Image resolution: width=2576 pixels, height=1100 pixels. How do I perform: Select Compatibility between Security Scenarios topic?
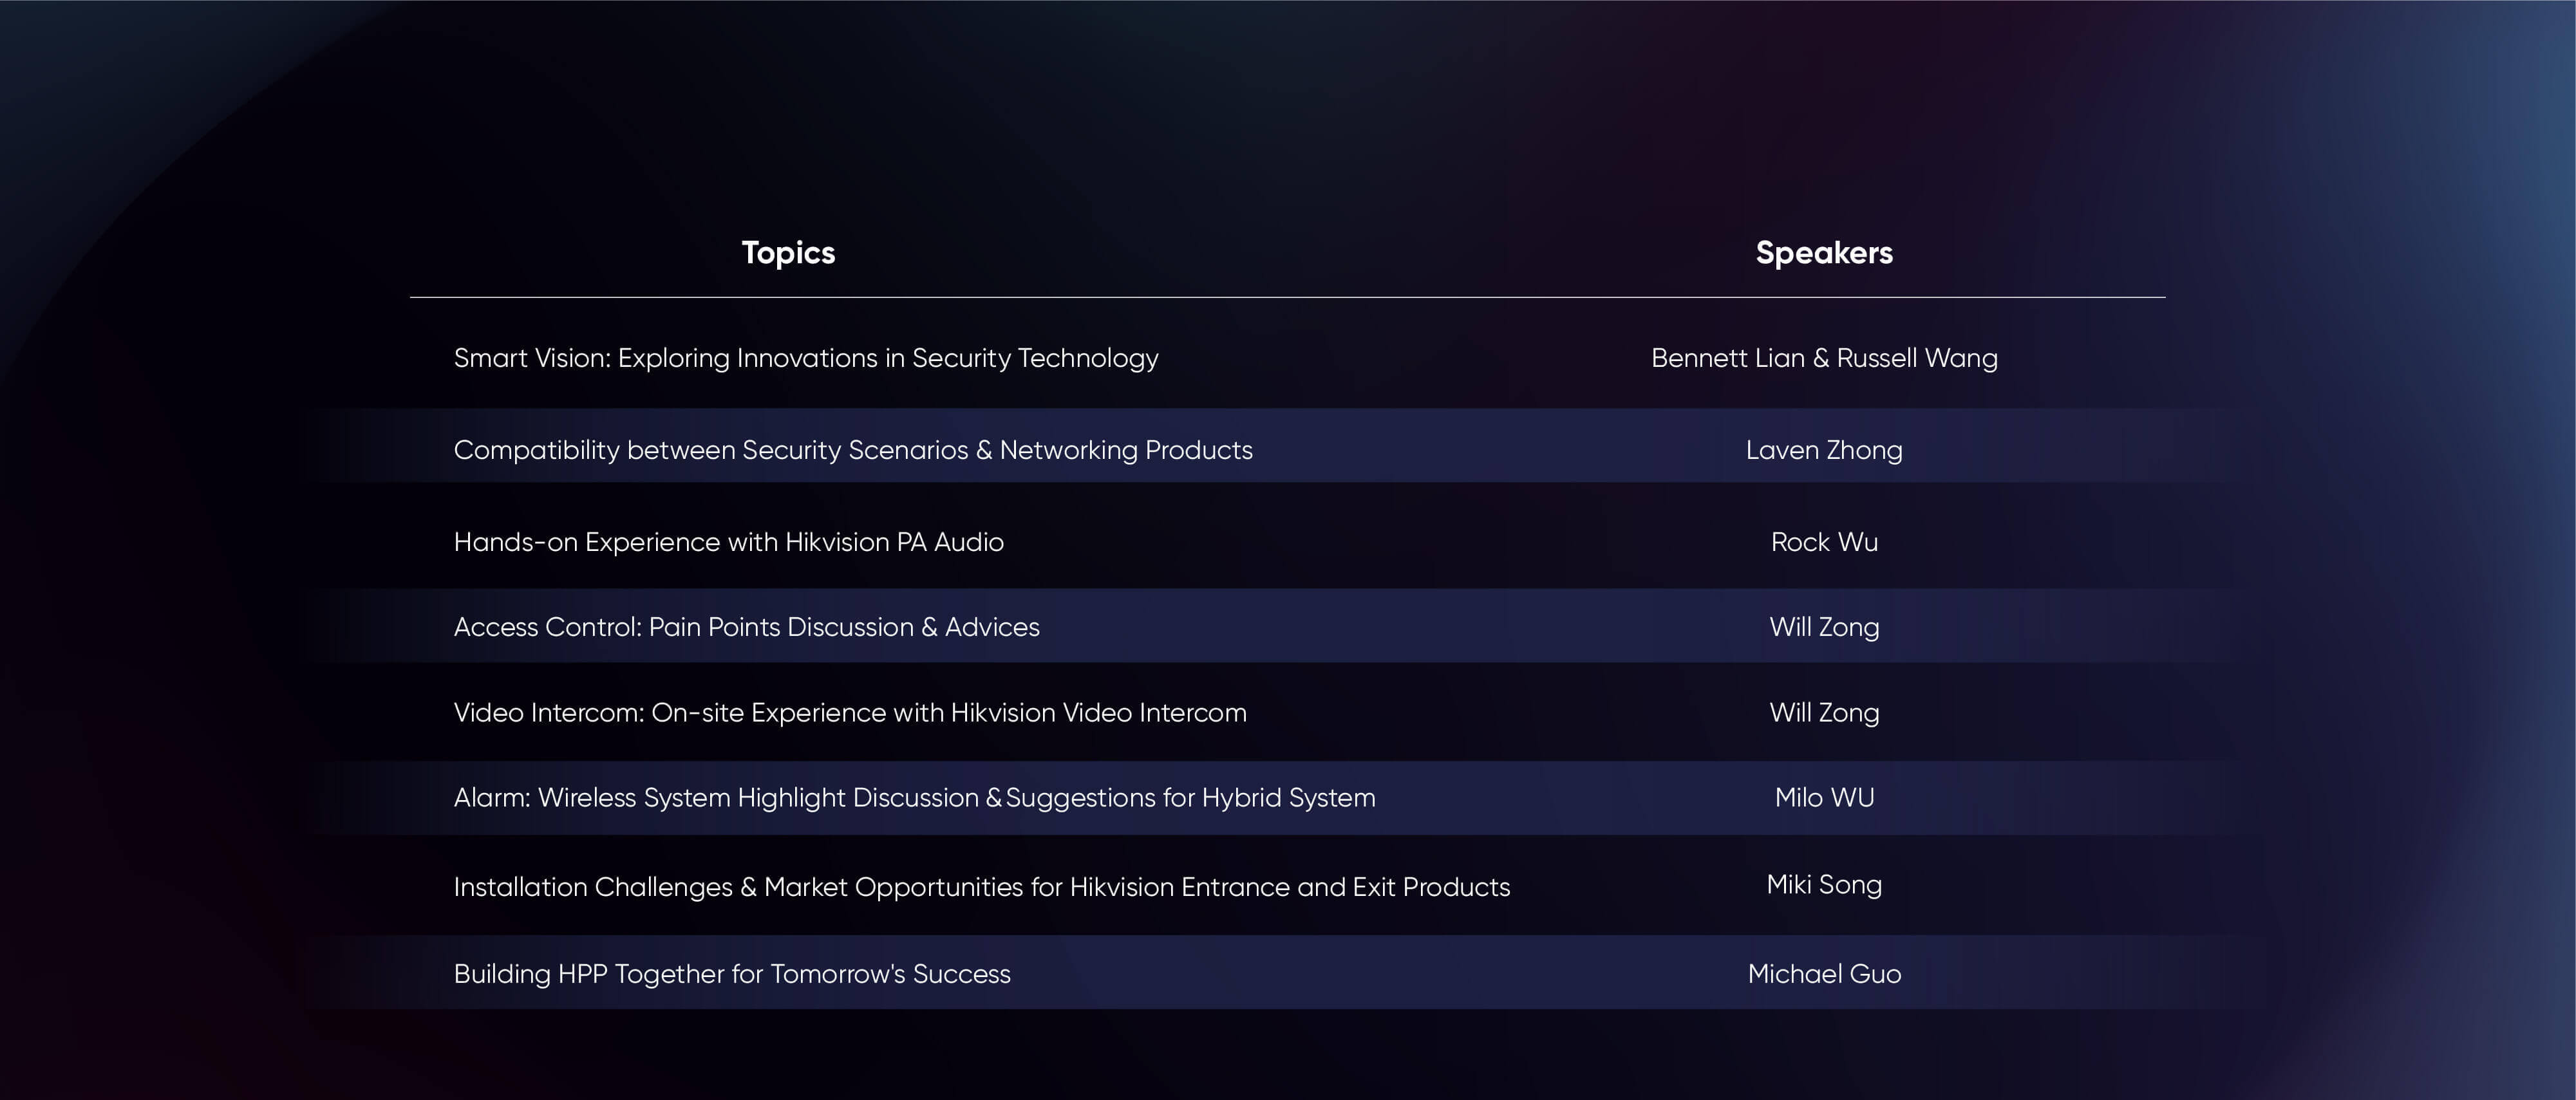(x=852, y=450)
